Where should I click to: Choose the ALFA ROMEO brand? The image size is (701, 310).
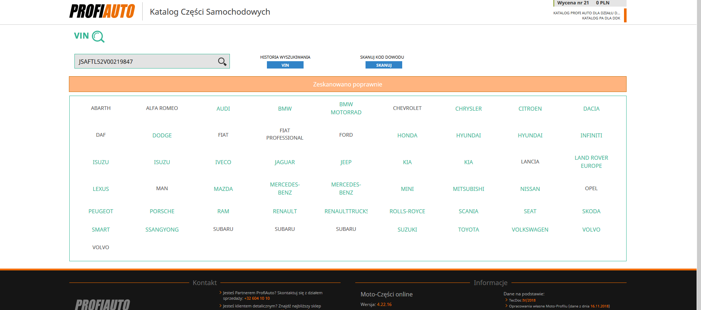[162, 108]
